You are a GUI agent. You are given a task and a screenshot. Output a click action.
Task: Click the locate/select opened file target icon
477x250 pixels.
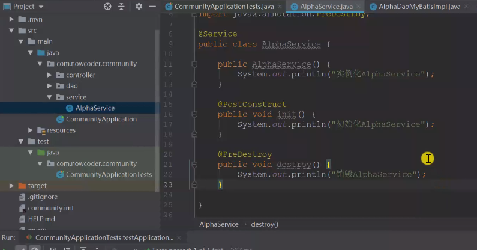[107, 7]
